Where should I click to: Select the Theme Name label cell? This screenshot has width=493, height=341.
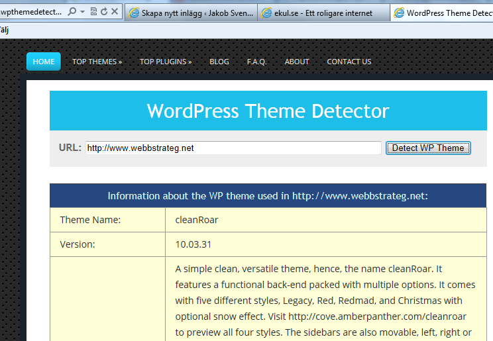[x=107, y=220]
